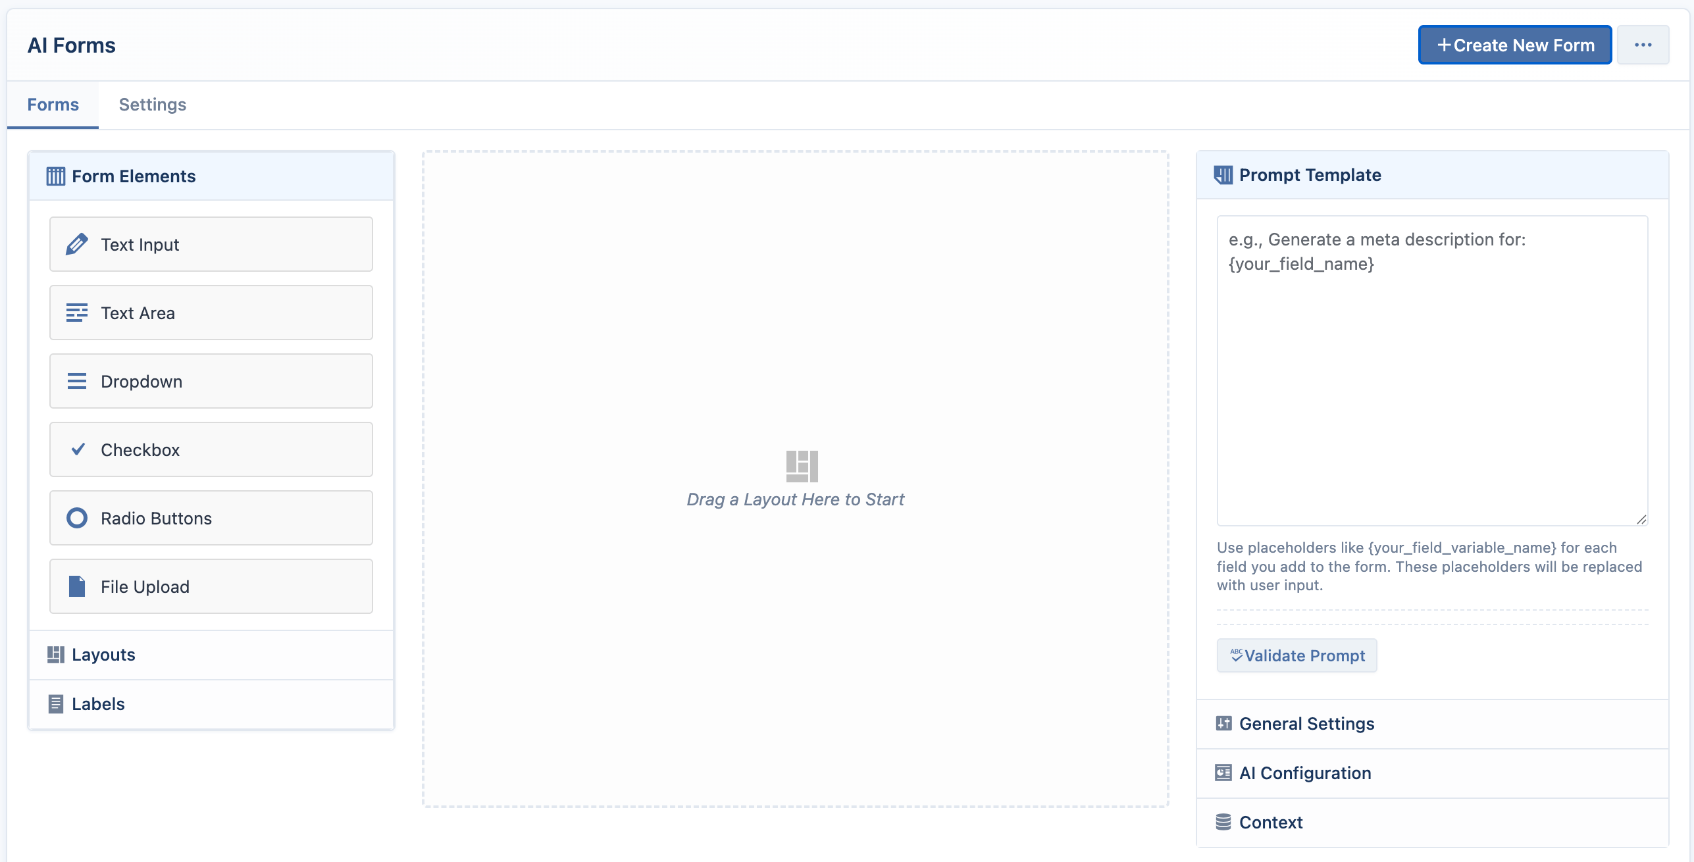Click the hamburger icon beside Dropdown

(x=76, y=381)
